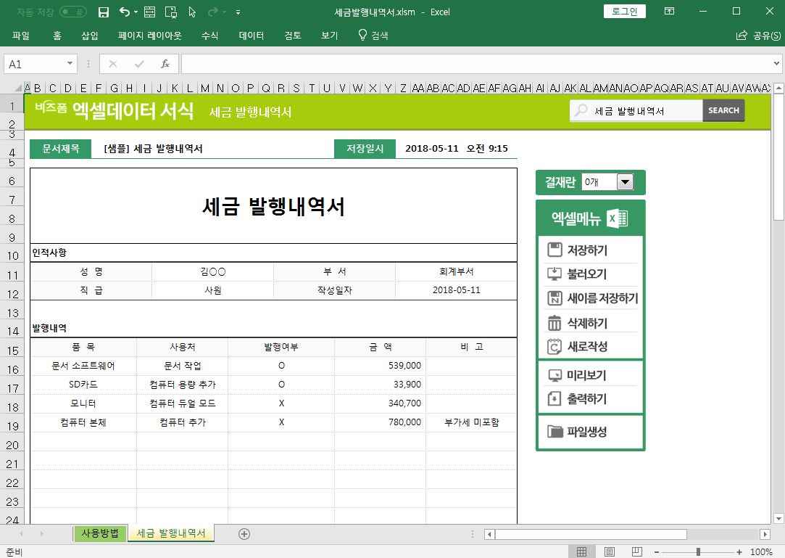Click the add new sheet plus icon
The width and height of the screenshot is (785, 558).
[x=244, y=534]
